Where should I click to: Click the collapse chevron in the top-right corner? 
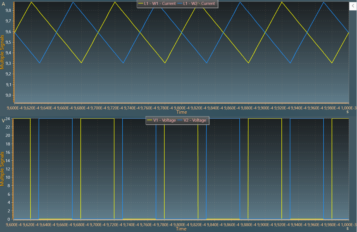(353, 6)
